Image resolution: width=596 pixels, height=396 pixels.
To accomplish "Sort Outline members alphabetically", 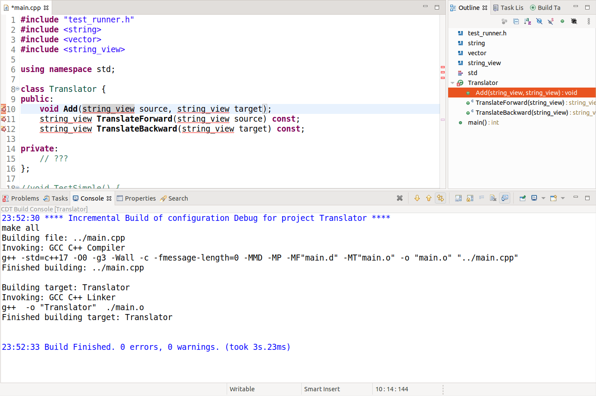I will [527, 21].
